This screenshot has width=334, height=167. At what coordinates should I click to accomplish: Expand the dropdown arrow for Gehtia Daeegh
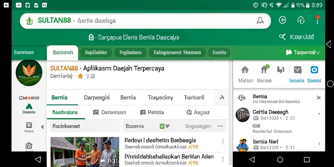pyautogui.click(x=319, y=114)
